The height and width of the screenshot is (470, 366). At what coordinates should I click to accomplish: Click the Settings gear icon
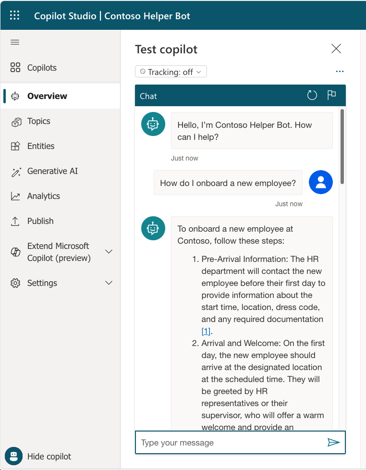click(15, 283)
